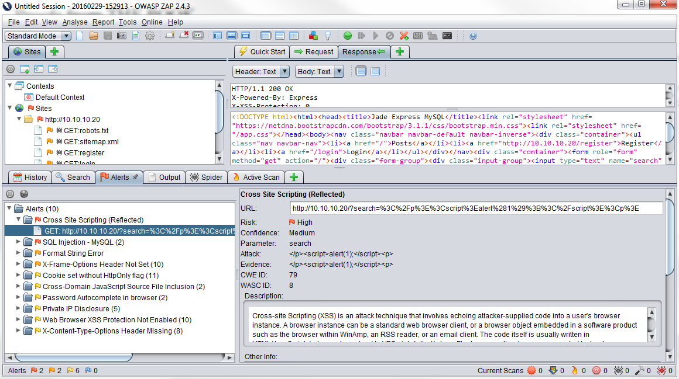Click the alert URL text field
Image resolution: width=679 pixels, height=379 pixels.
[476, 208]
